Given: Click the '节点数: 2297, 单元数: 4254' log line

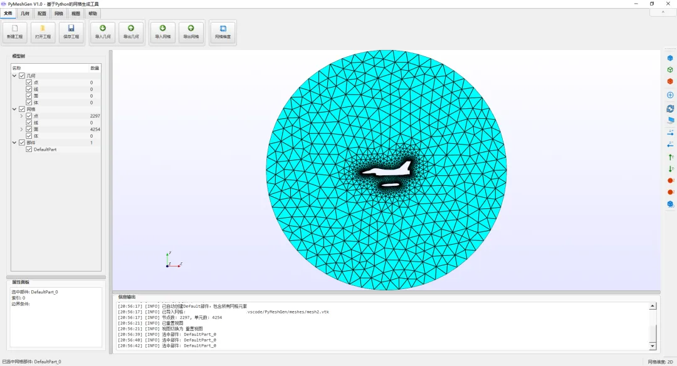Looking at the screenshot, I should point(170,317).
